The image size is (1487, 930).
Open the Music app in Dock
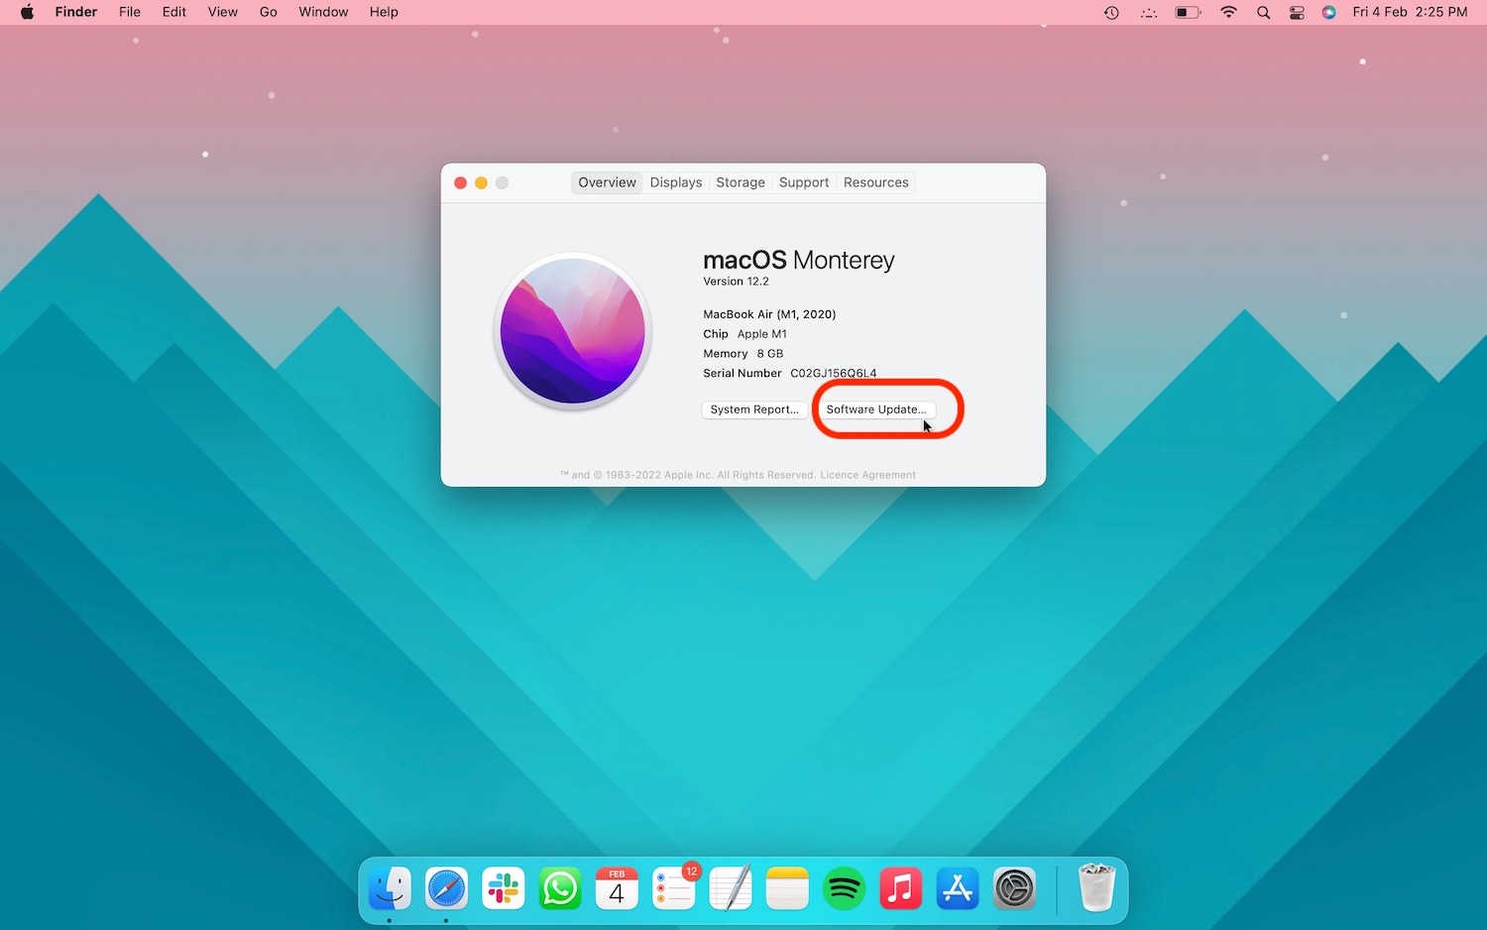tap(901, 888)
